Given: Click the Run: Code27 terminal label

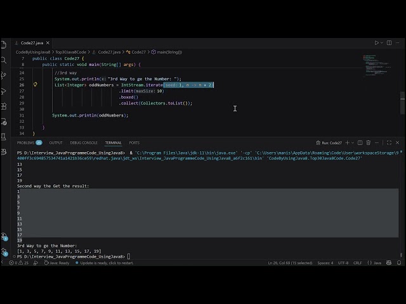Looking at the screenshot, I should click(x=329, y=143).
